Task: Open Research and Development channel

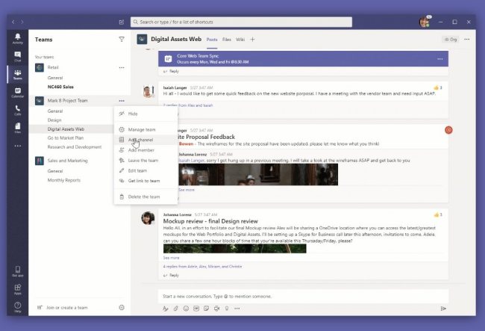Action: tap(75, 146)
